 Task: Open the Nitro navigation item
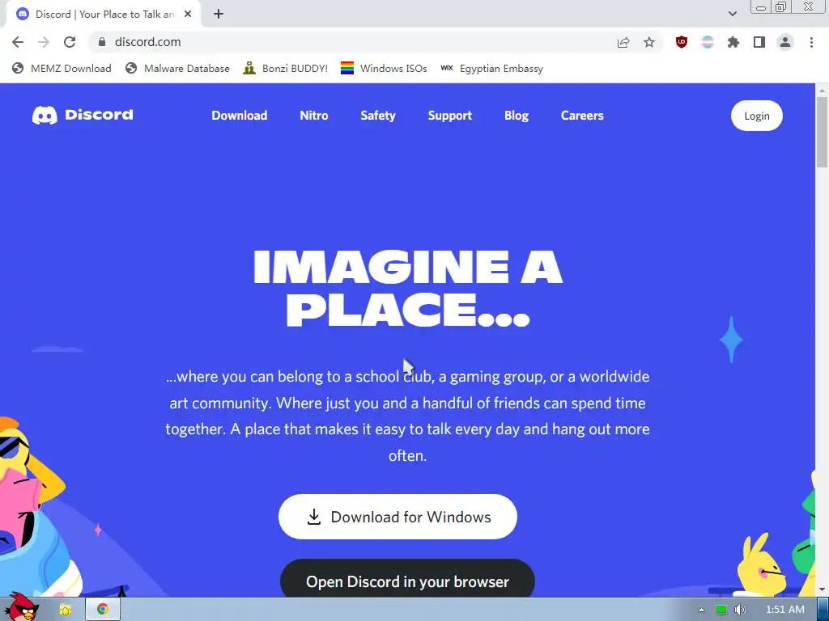[x=314, y=115]
